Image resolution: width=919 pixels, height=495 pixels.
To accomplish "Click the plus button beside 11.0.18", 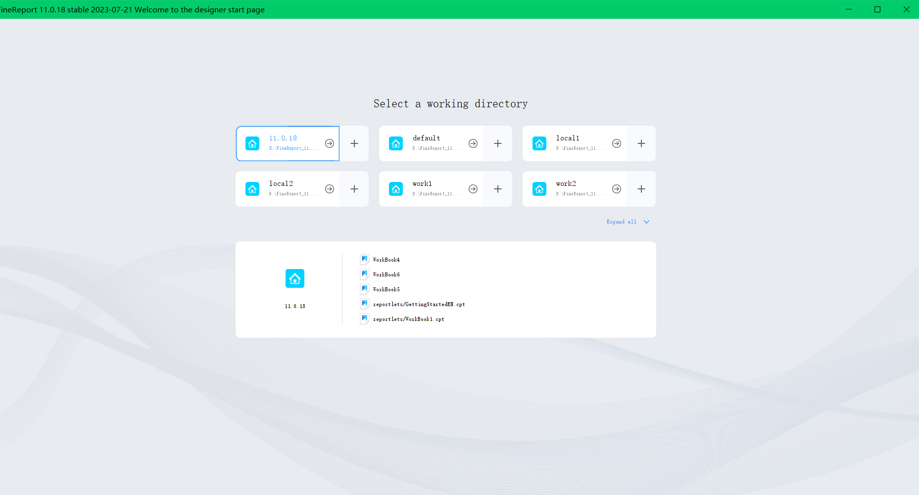I will click(354, 143).
